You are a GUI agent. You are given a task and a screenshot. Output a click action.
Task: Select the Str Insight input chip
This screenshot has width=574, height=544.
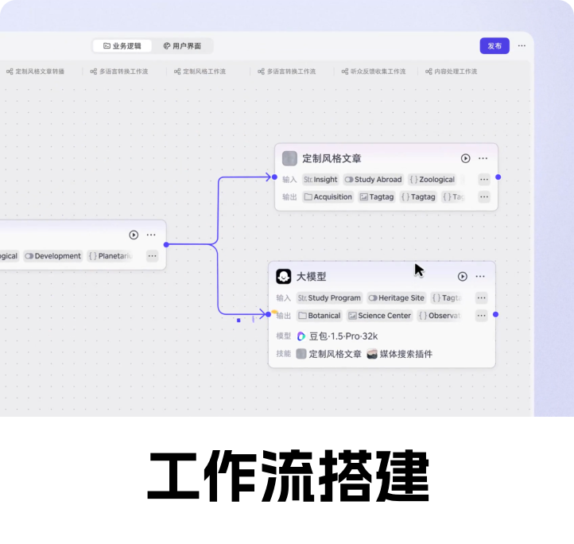tap(320, 180)
